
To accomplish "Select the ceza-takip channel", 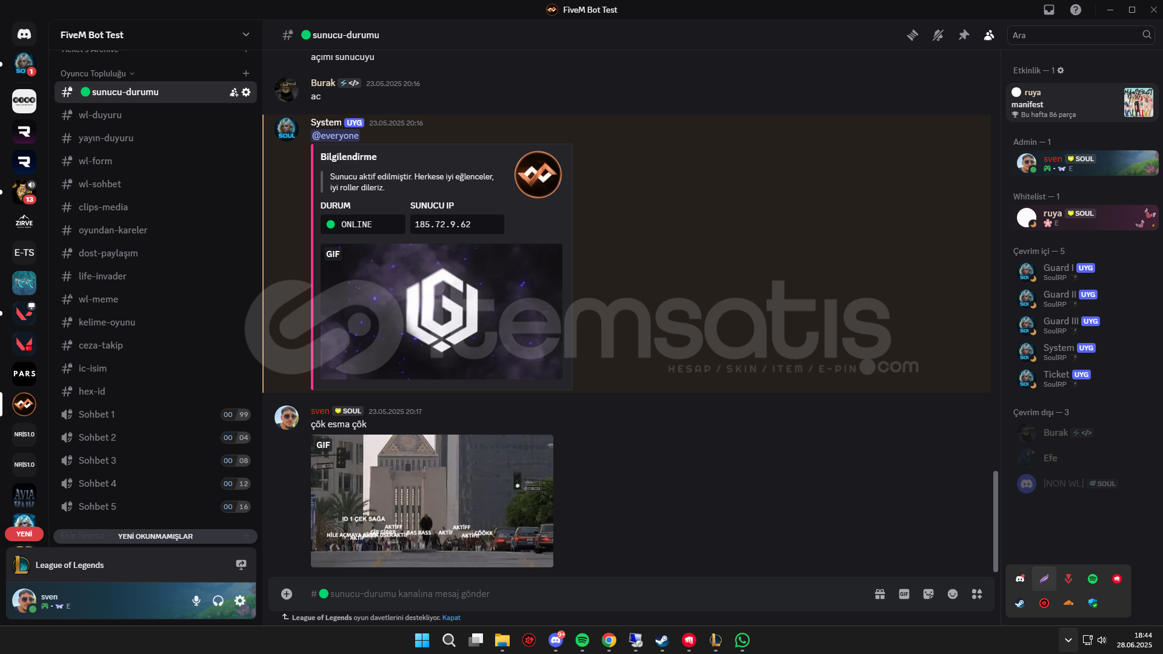I will [156, 345].
